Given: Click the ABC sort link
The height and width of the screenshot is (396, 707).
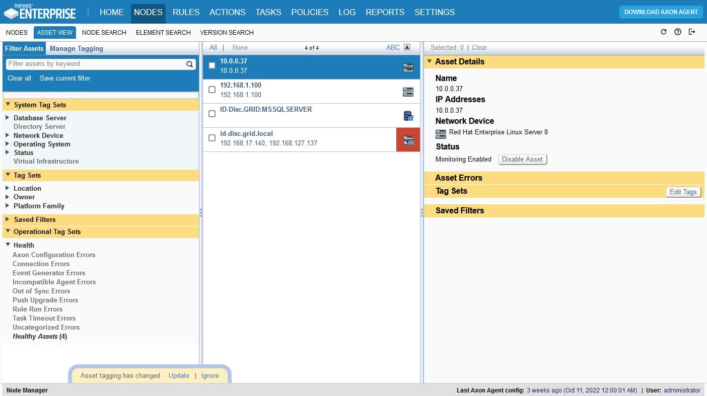Looking at the screenshot, I should (393, 47).
